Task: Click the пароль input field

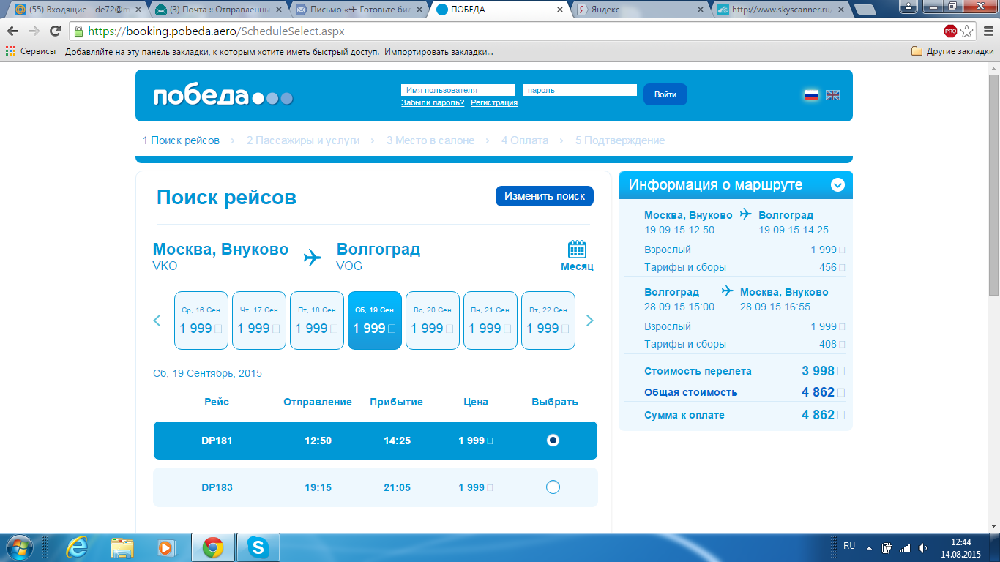Action: pos(580,90)
